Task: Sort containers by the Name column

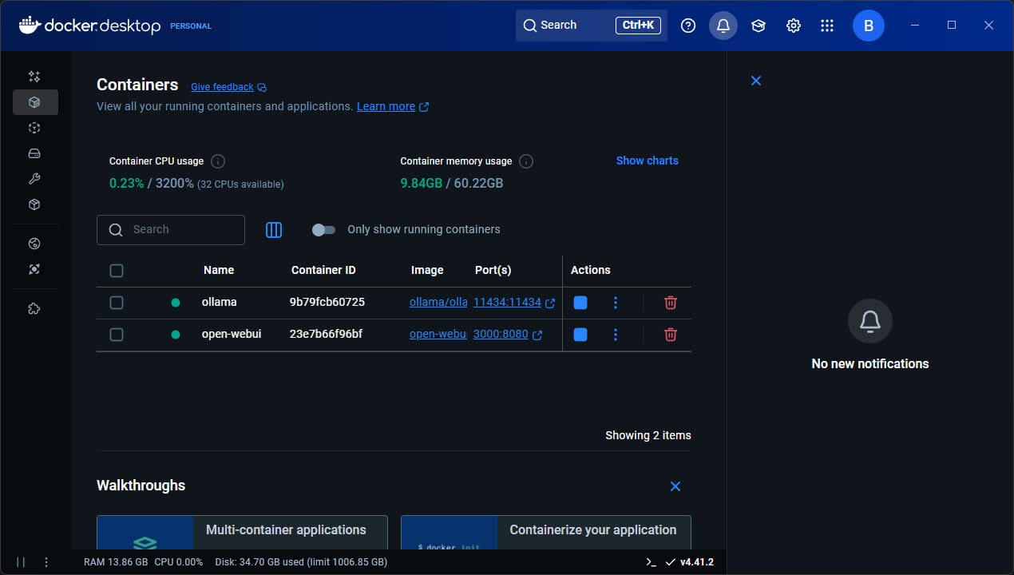Action: point(219,270)
